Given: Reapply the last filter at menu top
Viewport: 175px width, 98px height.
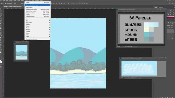Looking at the screenshot, I should click(38, 2).
